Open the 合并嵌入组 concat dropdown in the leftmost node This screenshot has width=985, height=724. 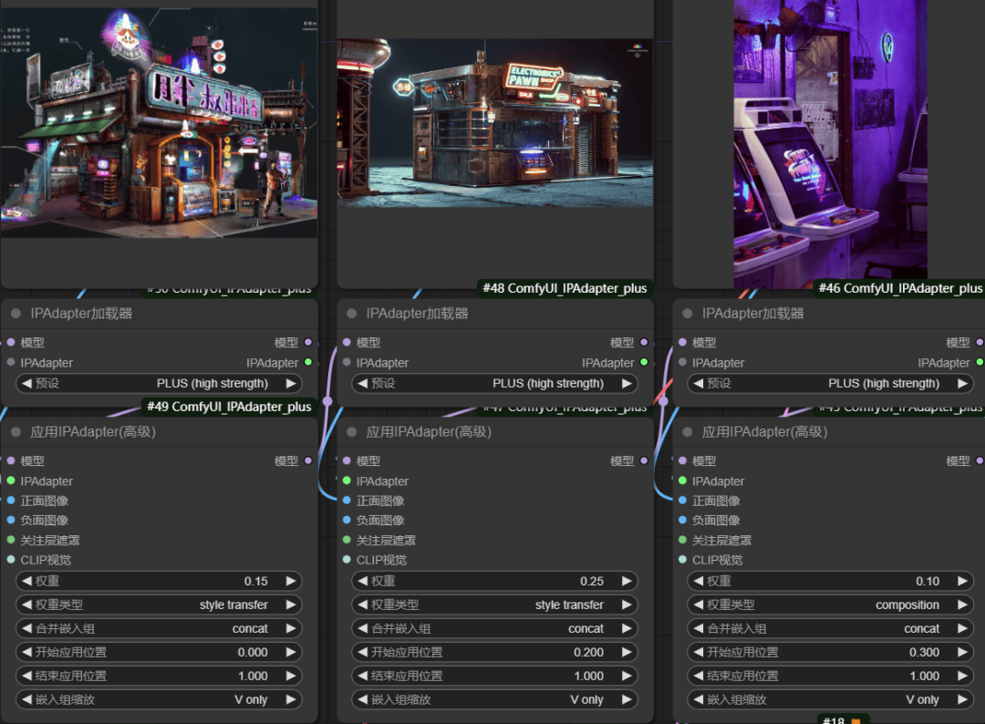[159, 628]
